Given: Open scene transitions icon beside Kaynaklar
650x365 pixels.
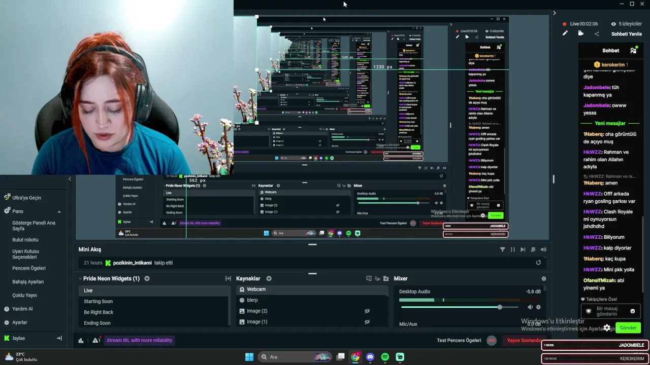Looking at the screenshot, I should [228, 278].
